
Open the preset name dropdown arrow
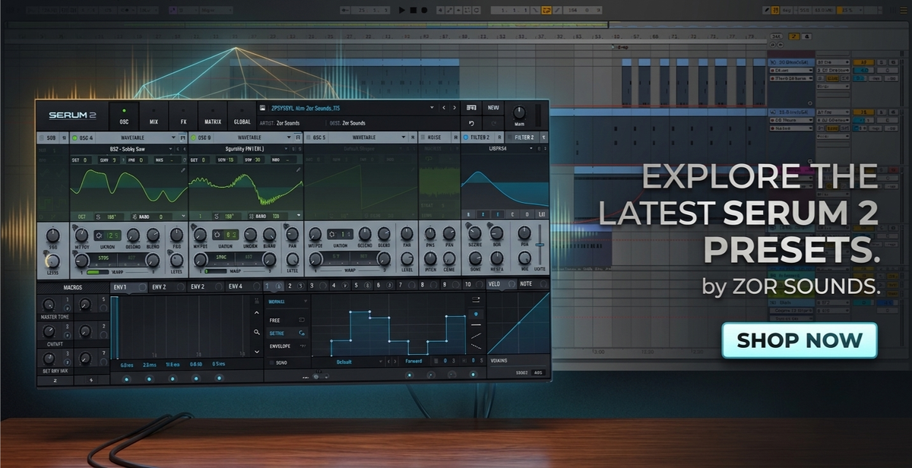pyautogui.click(x=432, y=108)
